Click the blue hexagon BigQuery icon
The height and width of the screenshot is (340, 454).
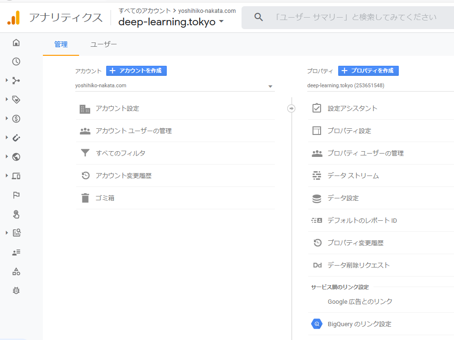(x=317, y=324)
